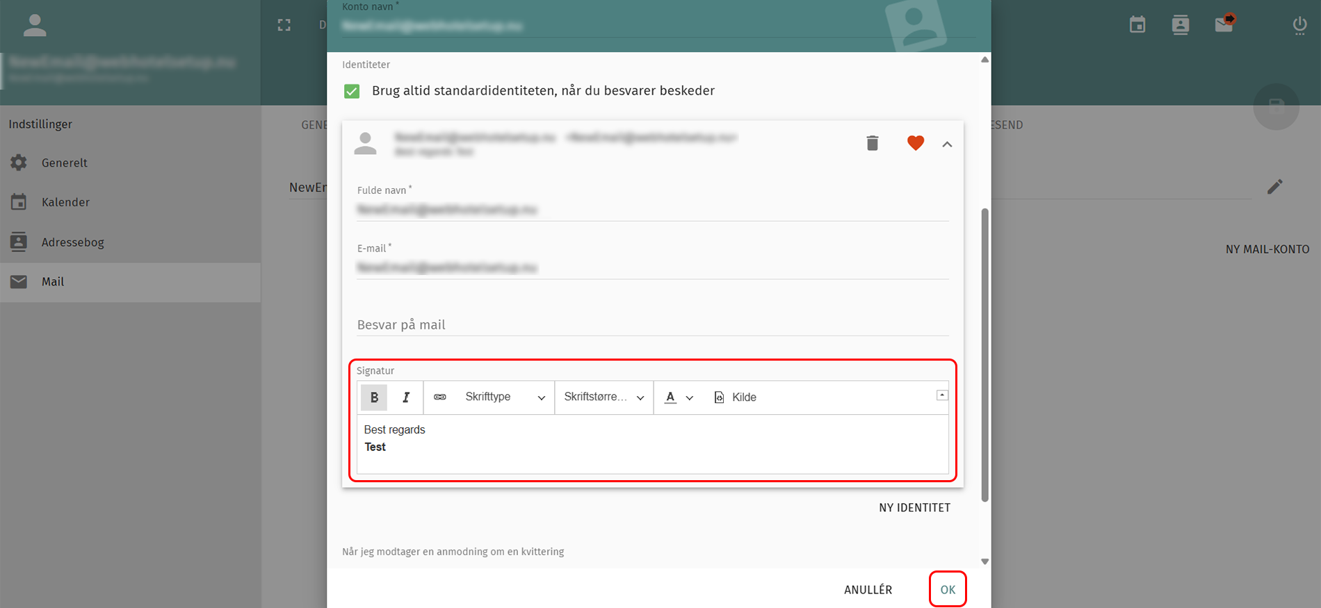Insert a link in the signature
1321x608 pixels.
click(x=440, y=397)
